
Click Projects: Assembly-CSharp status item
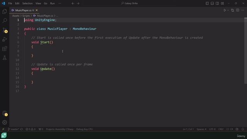pos(60,129)
